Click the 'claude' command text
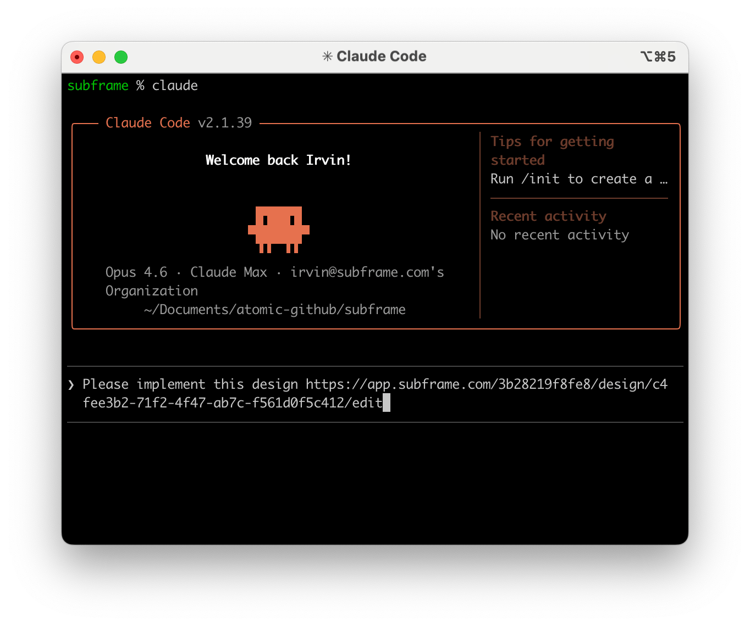Viewport: 750px width, 626px height. 175,86
